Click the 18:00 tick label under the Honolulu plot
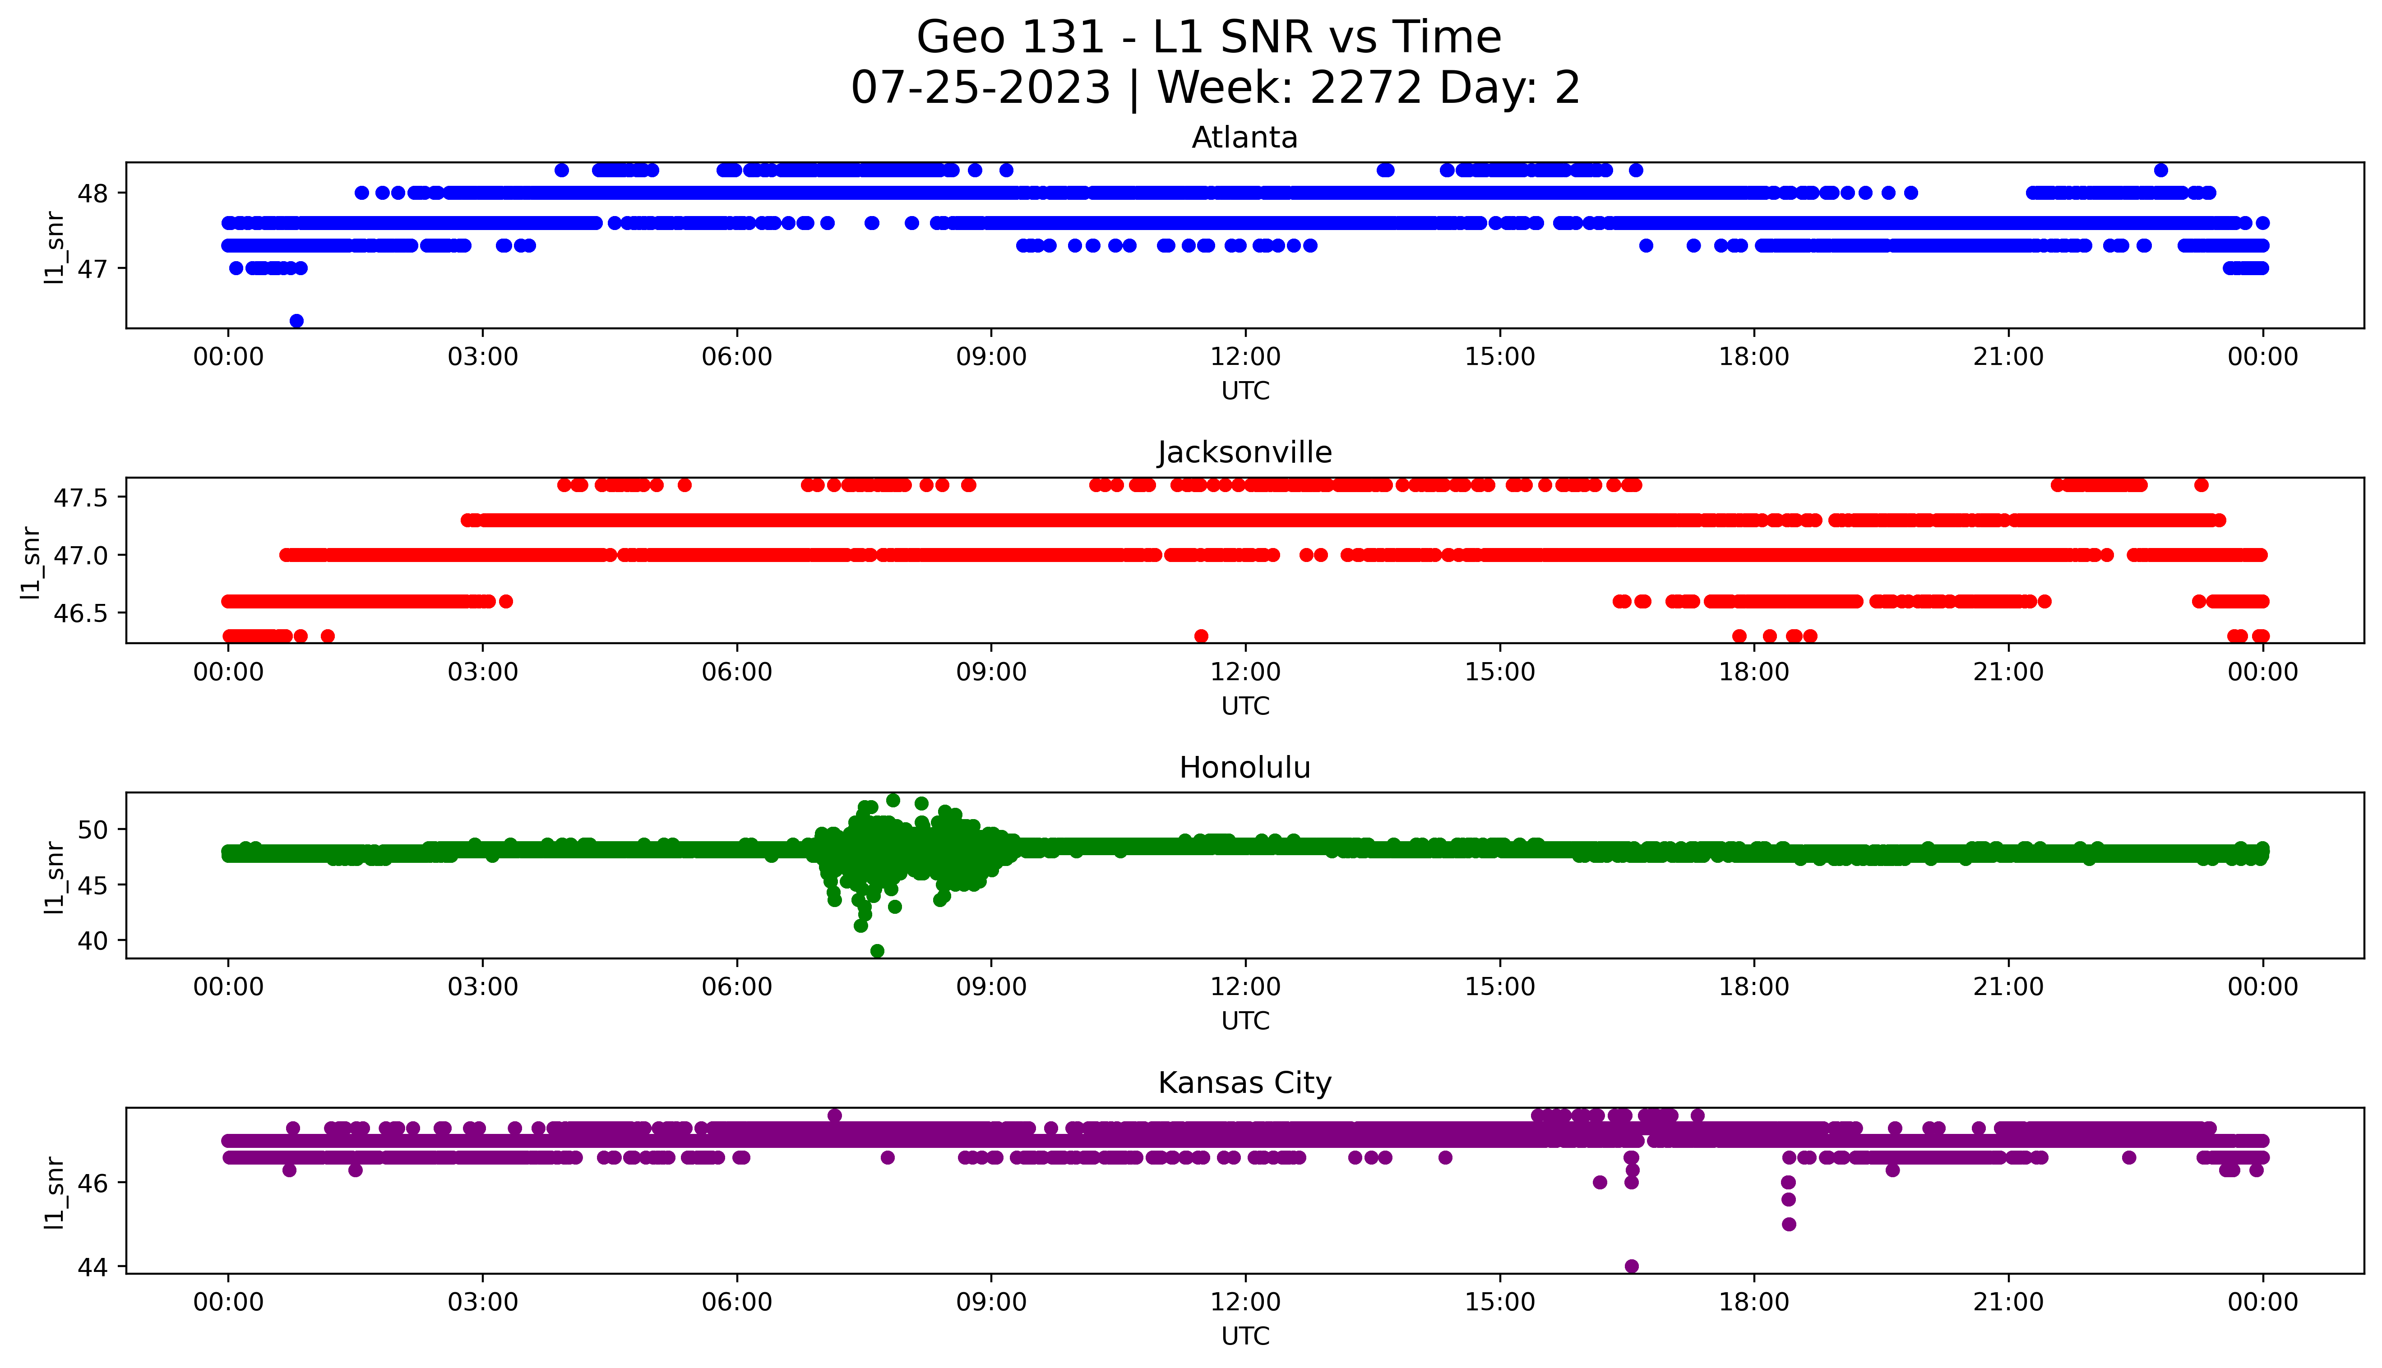This screenshot has width=2382, height=1368. click(x=1754, y=986)
